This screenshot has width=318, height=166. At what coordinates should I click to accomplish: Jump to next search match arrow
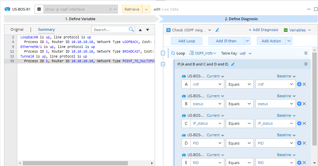[x=147, y=30]
